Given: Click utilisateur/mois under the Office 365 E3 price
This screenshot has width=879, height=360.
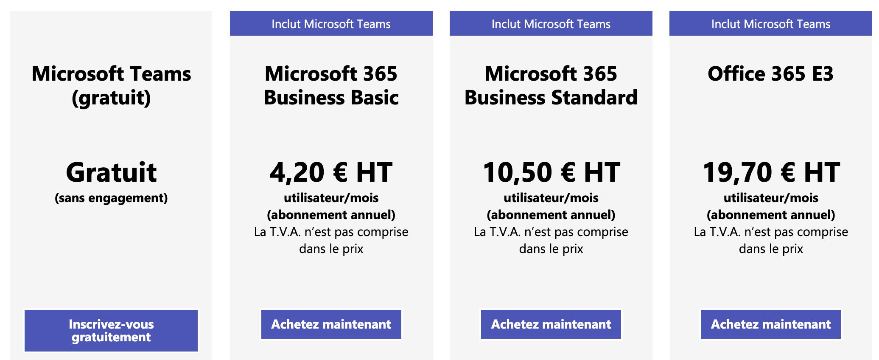Looking at the screenshot, I should click(770, 198).
